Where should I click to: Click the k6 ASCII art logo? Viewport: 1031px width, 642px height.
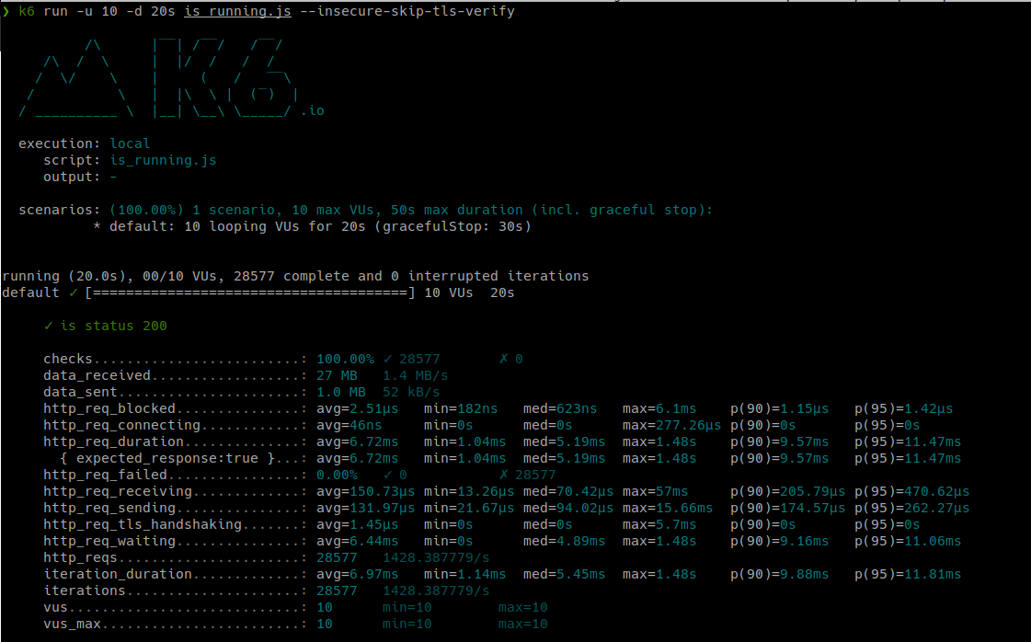tap(158, 78)
